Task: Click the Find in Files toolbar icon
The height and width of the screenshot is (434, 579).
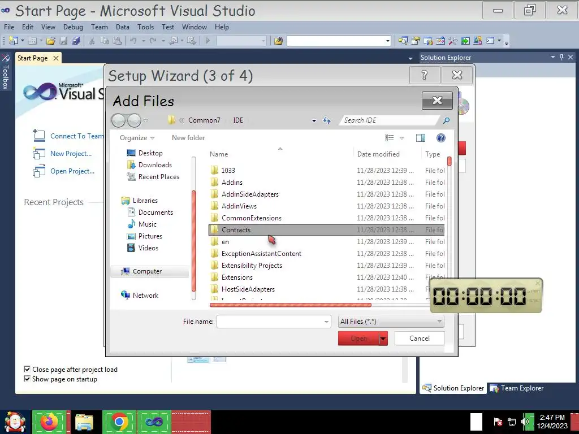Action: click(x=278, y=41)
